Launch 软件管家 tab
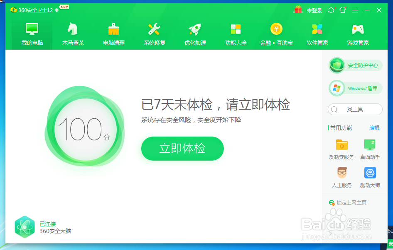The height and width of the screenshot is (250, 393). pos(317,34)
